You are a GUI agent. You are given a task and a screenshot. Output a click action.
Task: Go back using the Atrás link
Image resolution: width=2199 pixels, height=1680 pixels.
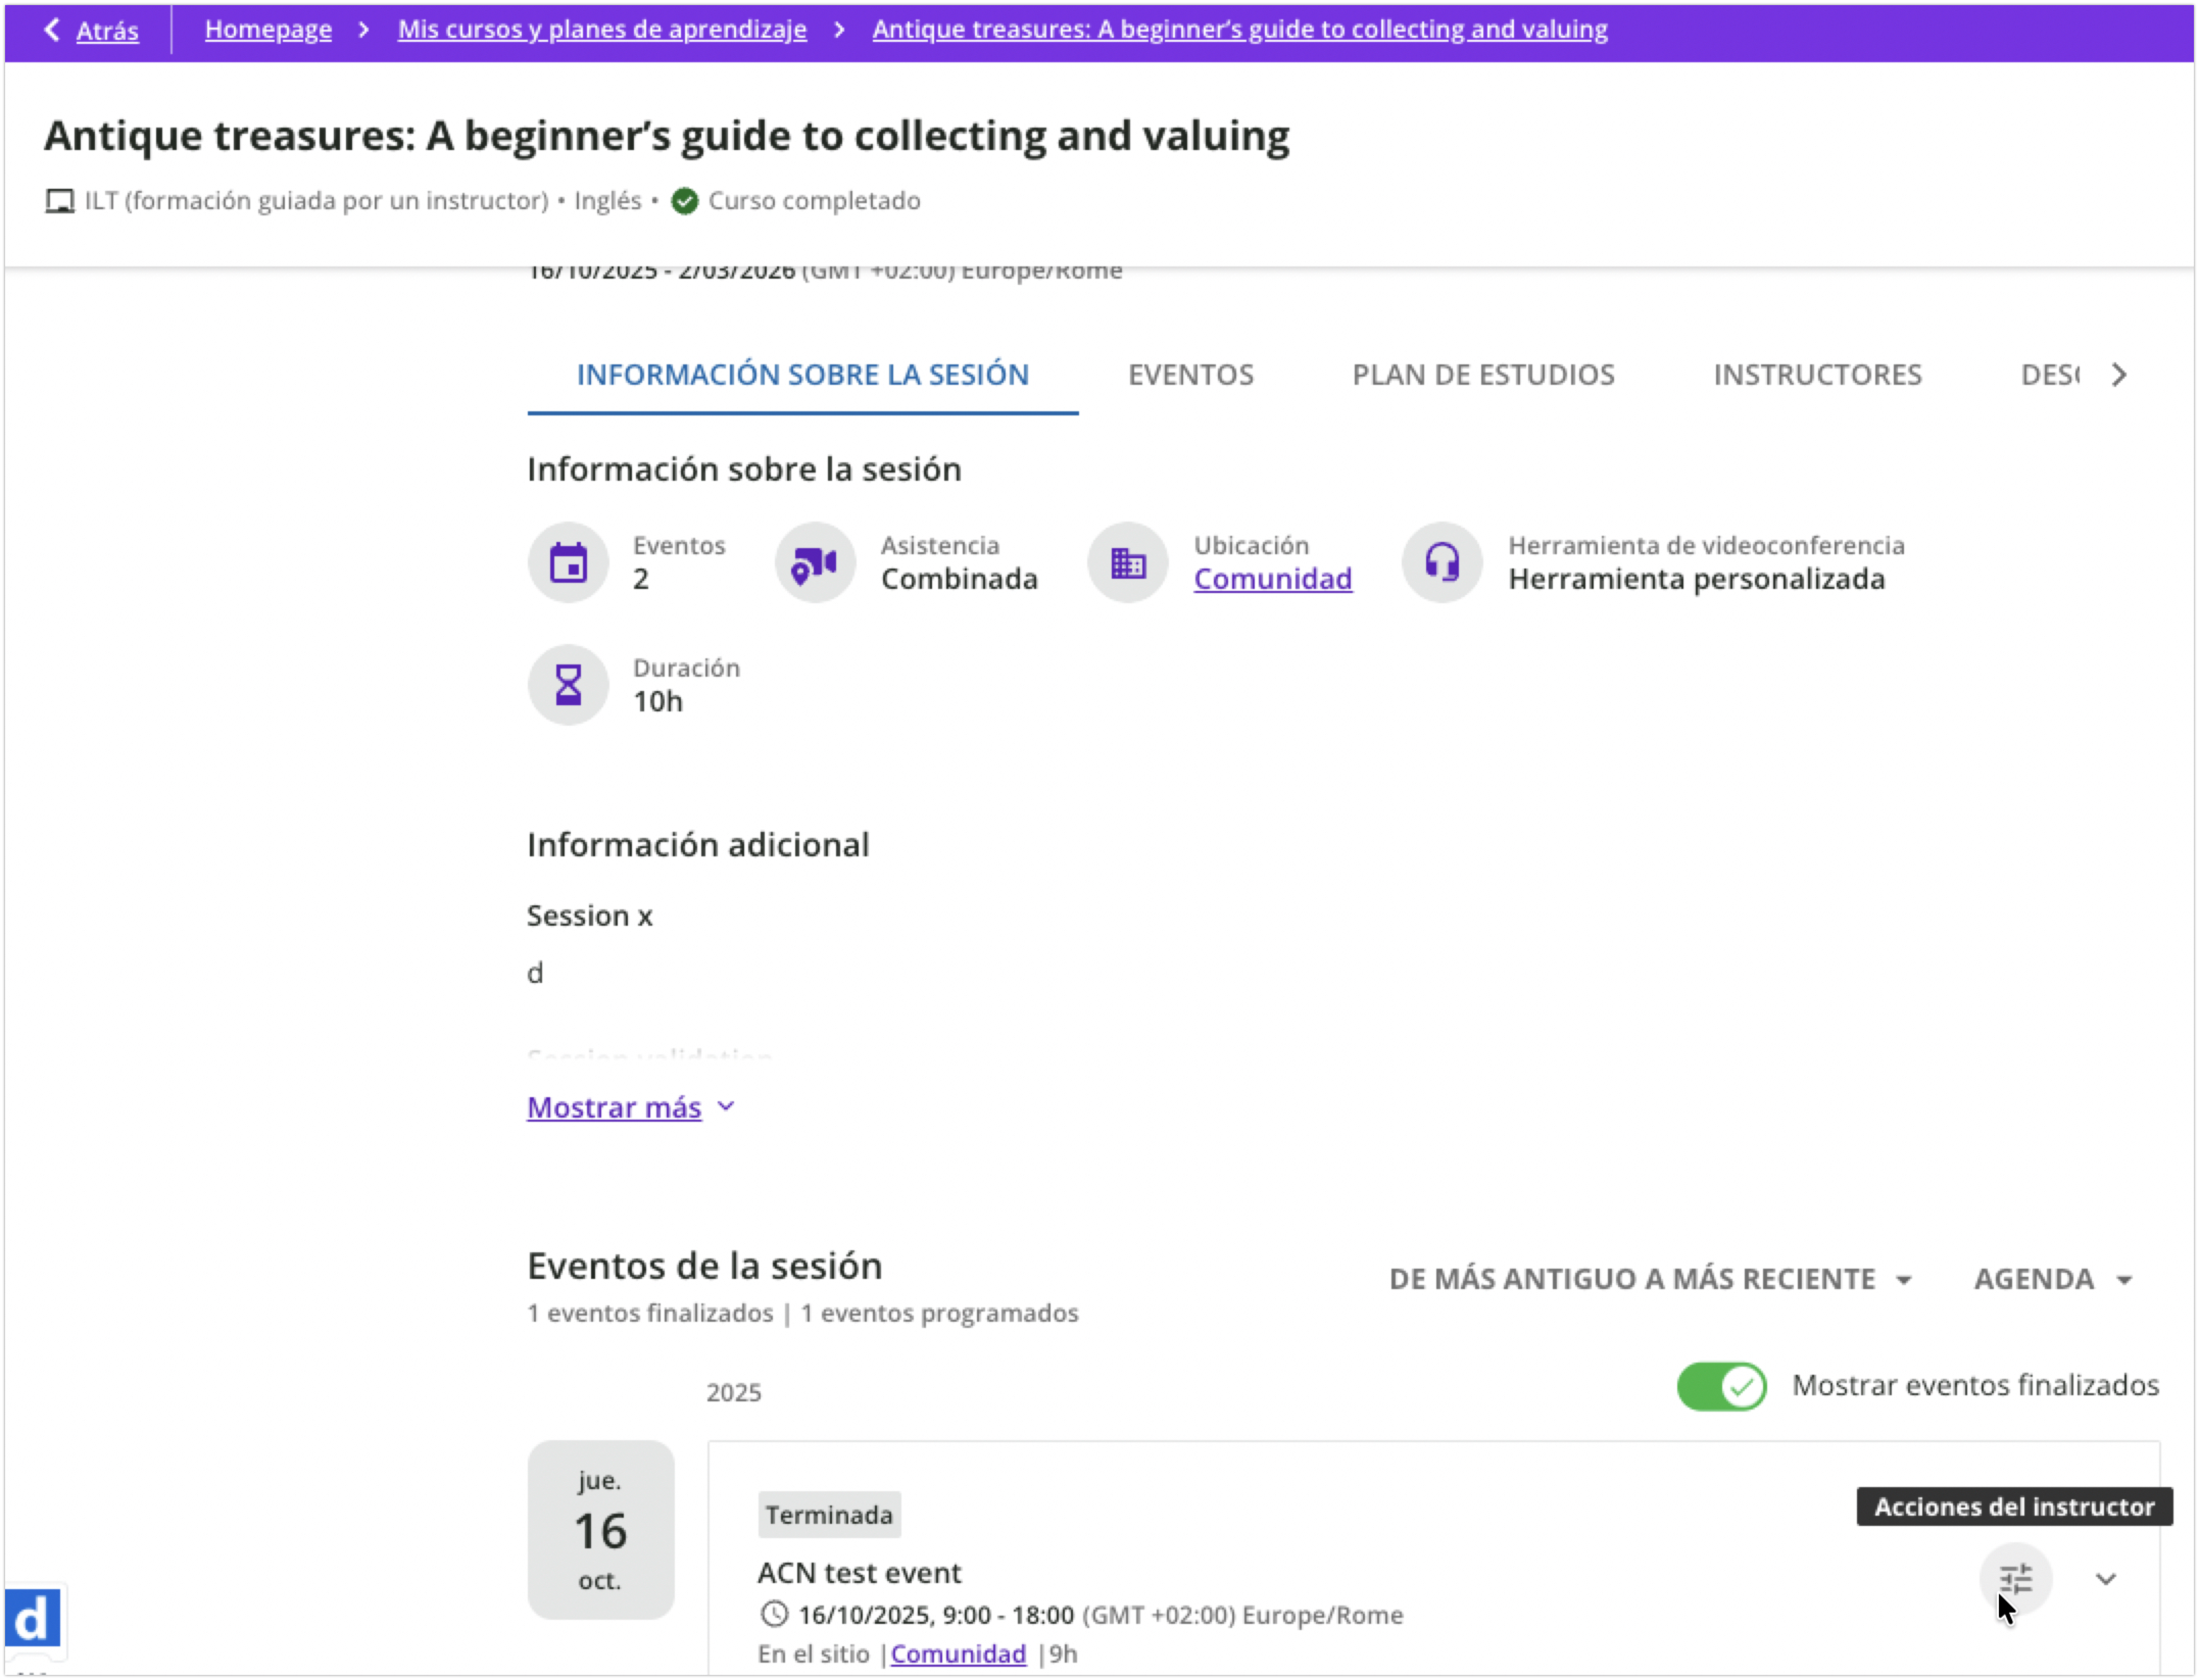coord(106,31)
